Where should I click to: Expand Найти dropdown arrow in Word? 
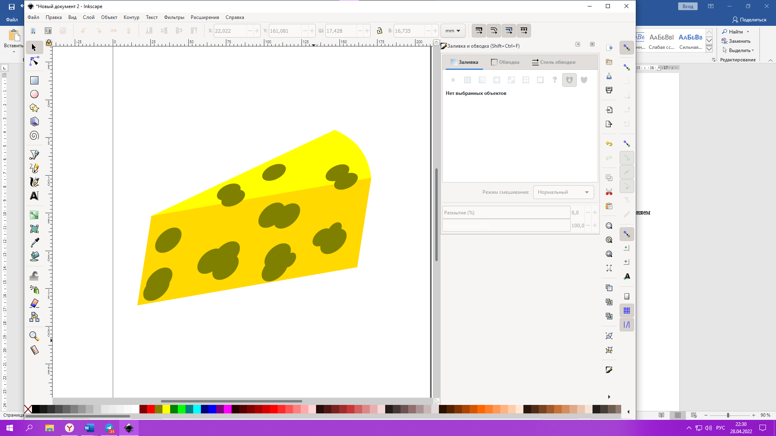point(748,32)
